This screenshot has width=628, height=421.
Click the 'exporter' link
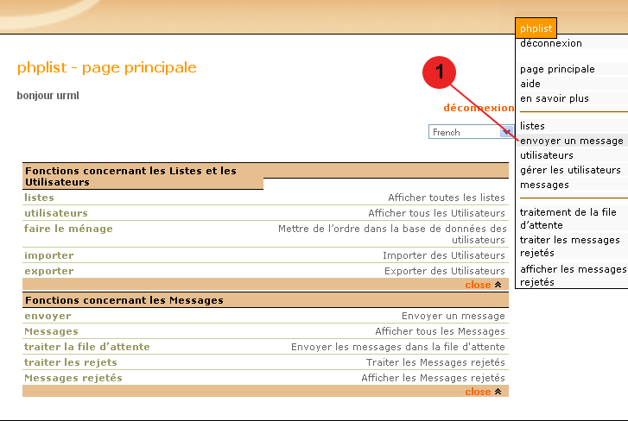(48, 271)
